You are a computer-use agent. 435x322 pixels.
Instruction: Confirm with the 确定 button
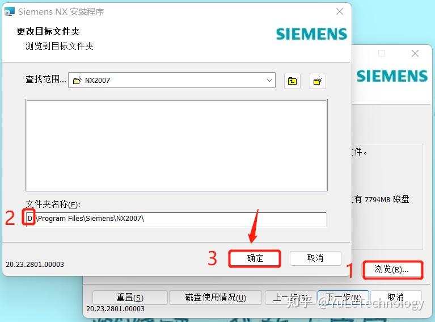click(255, 258)
